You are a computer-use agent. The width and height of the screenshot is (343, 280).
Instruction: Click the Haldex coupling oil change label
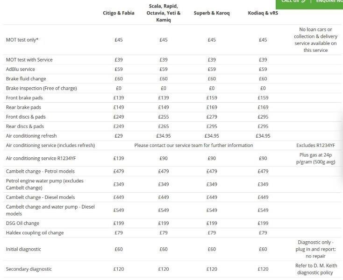[x=35, y=233]
